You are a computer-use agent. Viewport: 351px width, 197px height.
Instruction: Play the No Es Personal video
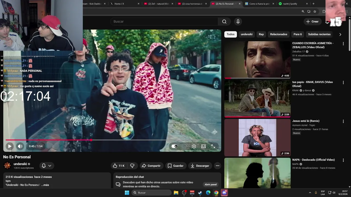click(10, 146)
